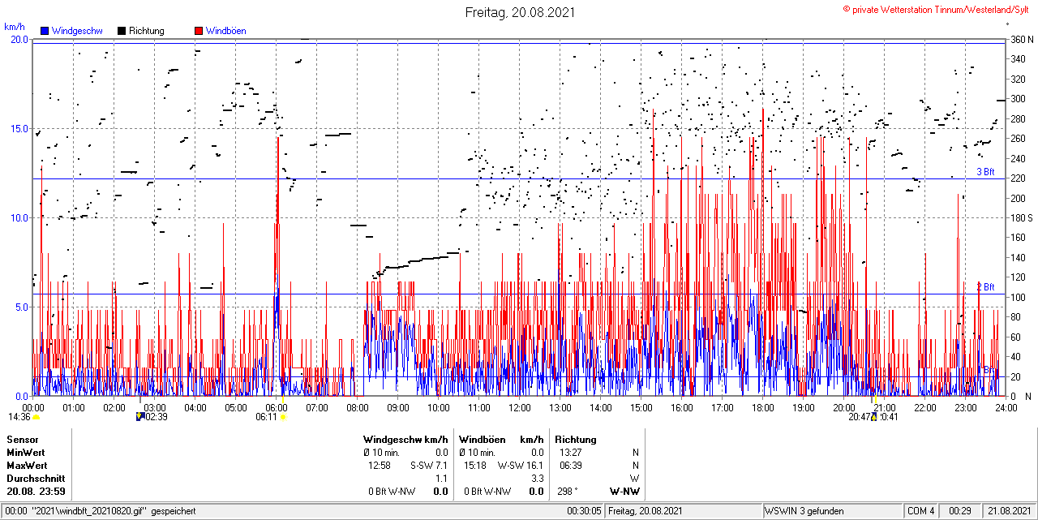
Task: Click the sunset sun icon beside 14:36
Action: (x=36, y=417)
